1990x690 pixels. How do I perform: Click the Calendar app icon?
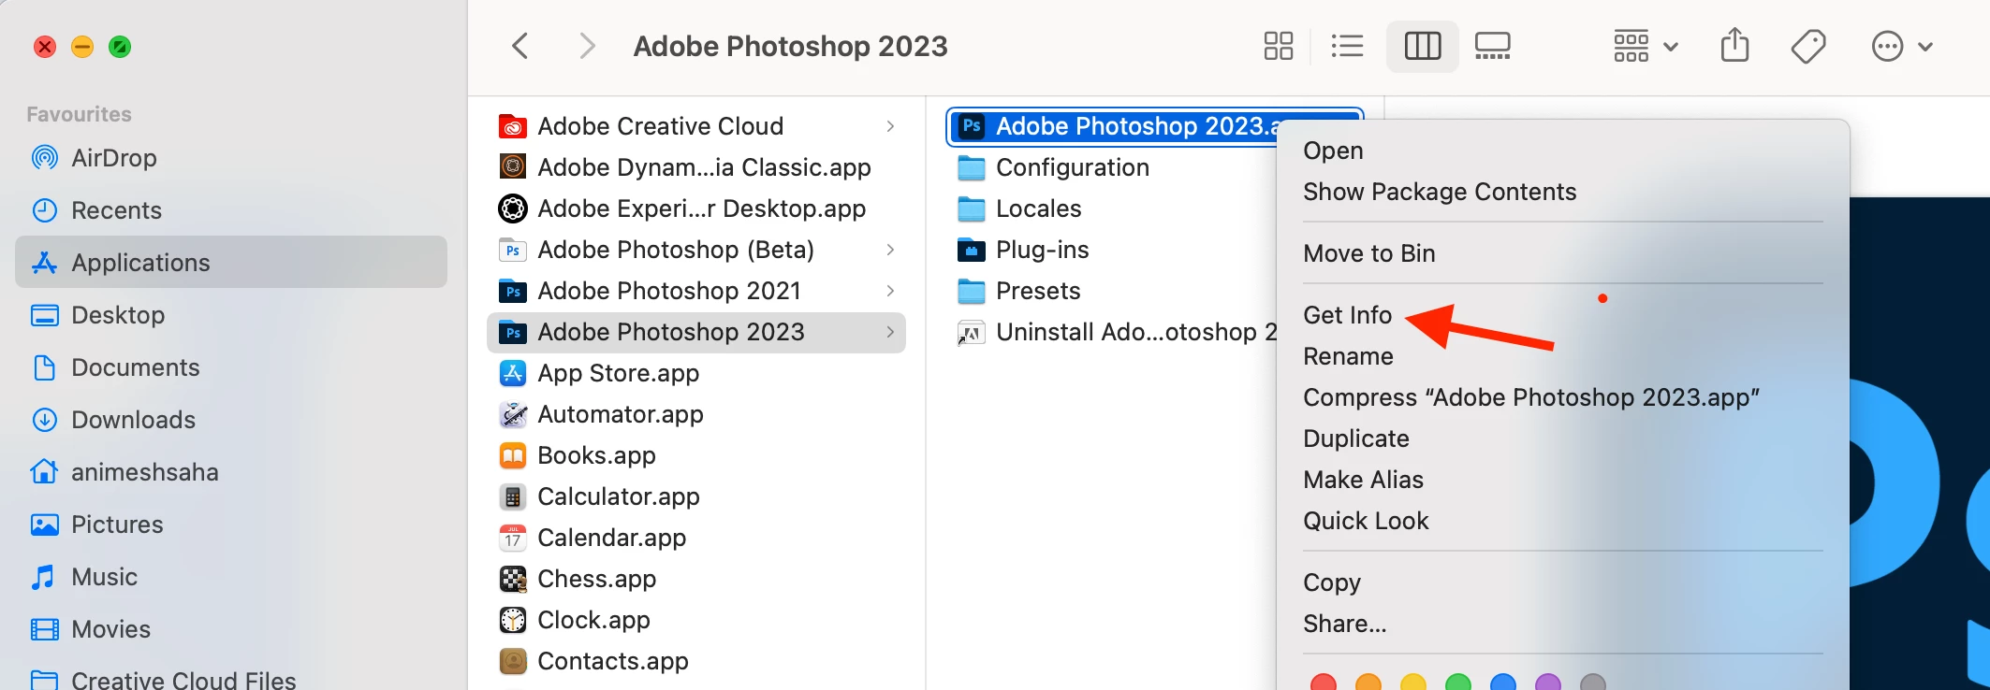pyautogui.click(x=513, y=538)
